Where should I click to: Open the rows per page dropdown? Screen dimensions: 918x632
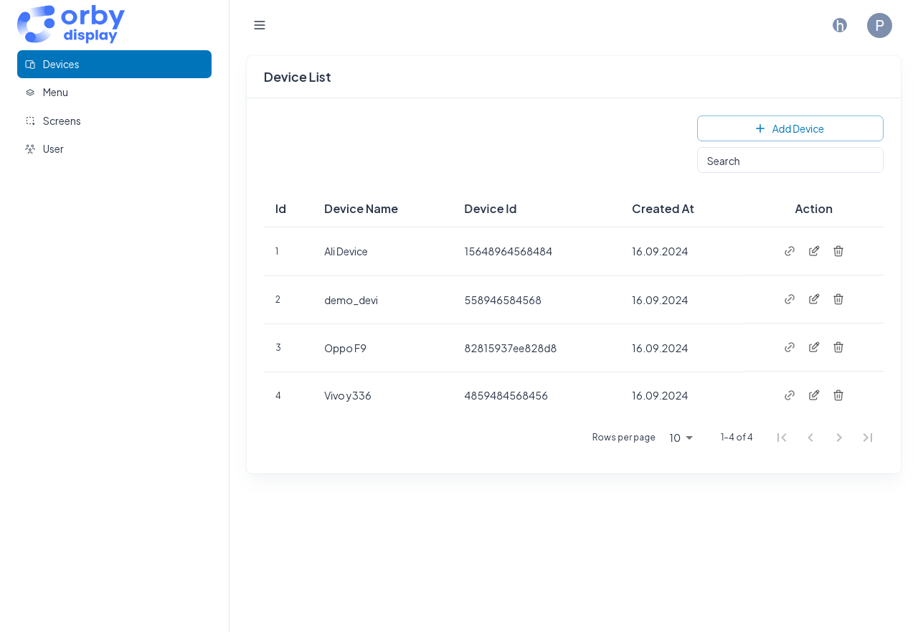pos(681,438)
